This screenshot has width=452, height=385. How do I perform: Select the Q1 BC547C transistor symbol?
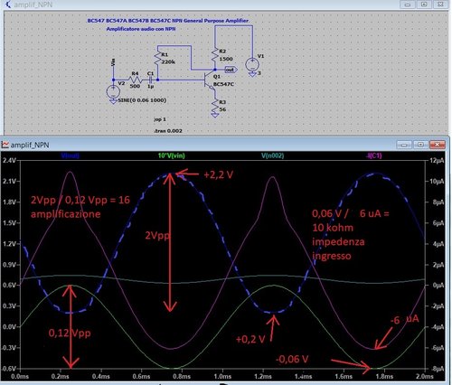(x=210, y=80)
